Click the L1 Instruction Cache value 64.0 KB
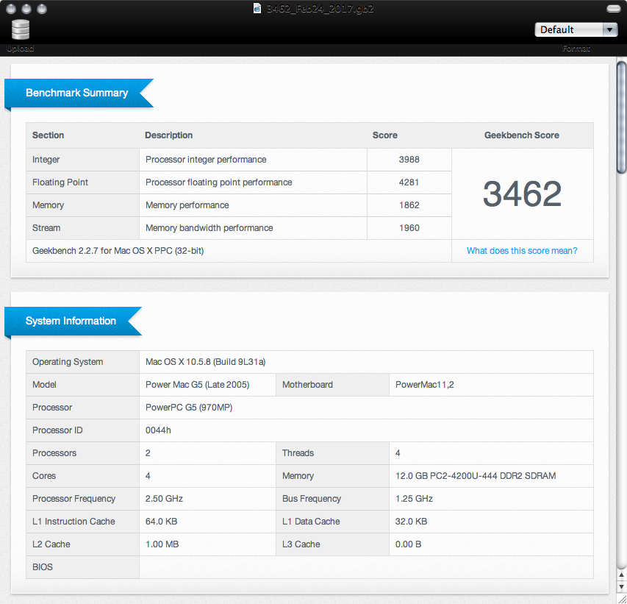Image resolution: width=627 pixels, height=604 pixels. click(x=162, y=522)
